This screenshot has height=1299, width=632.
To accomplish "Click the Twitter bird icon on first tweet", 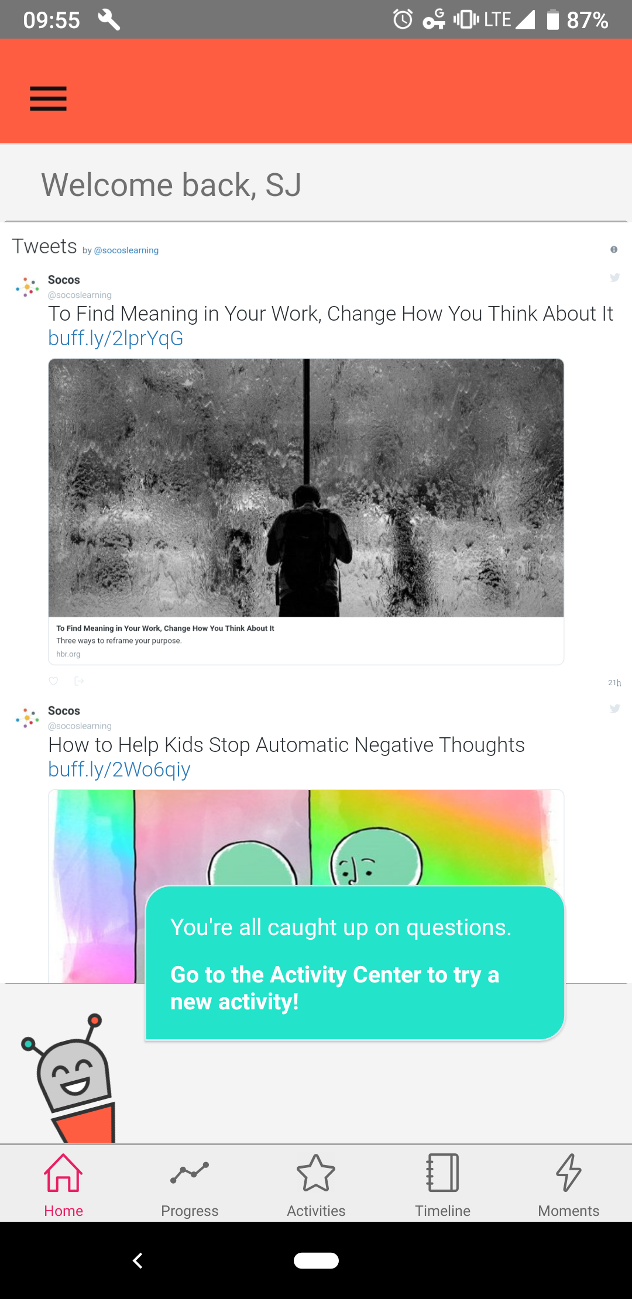I will point(614,277).
